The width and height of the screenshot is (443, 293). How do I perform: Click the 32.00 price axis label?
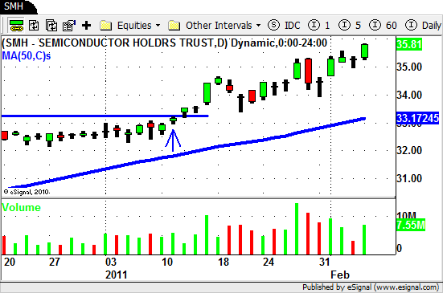coord(409,150)
